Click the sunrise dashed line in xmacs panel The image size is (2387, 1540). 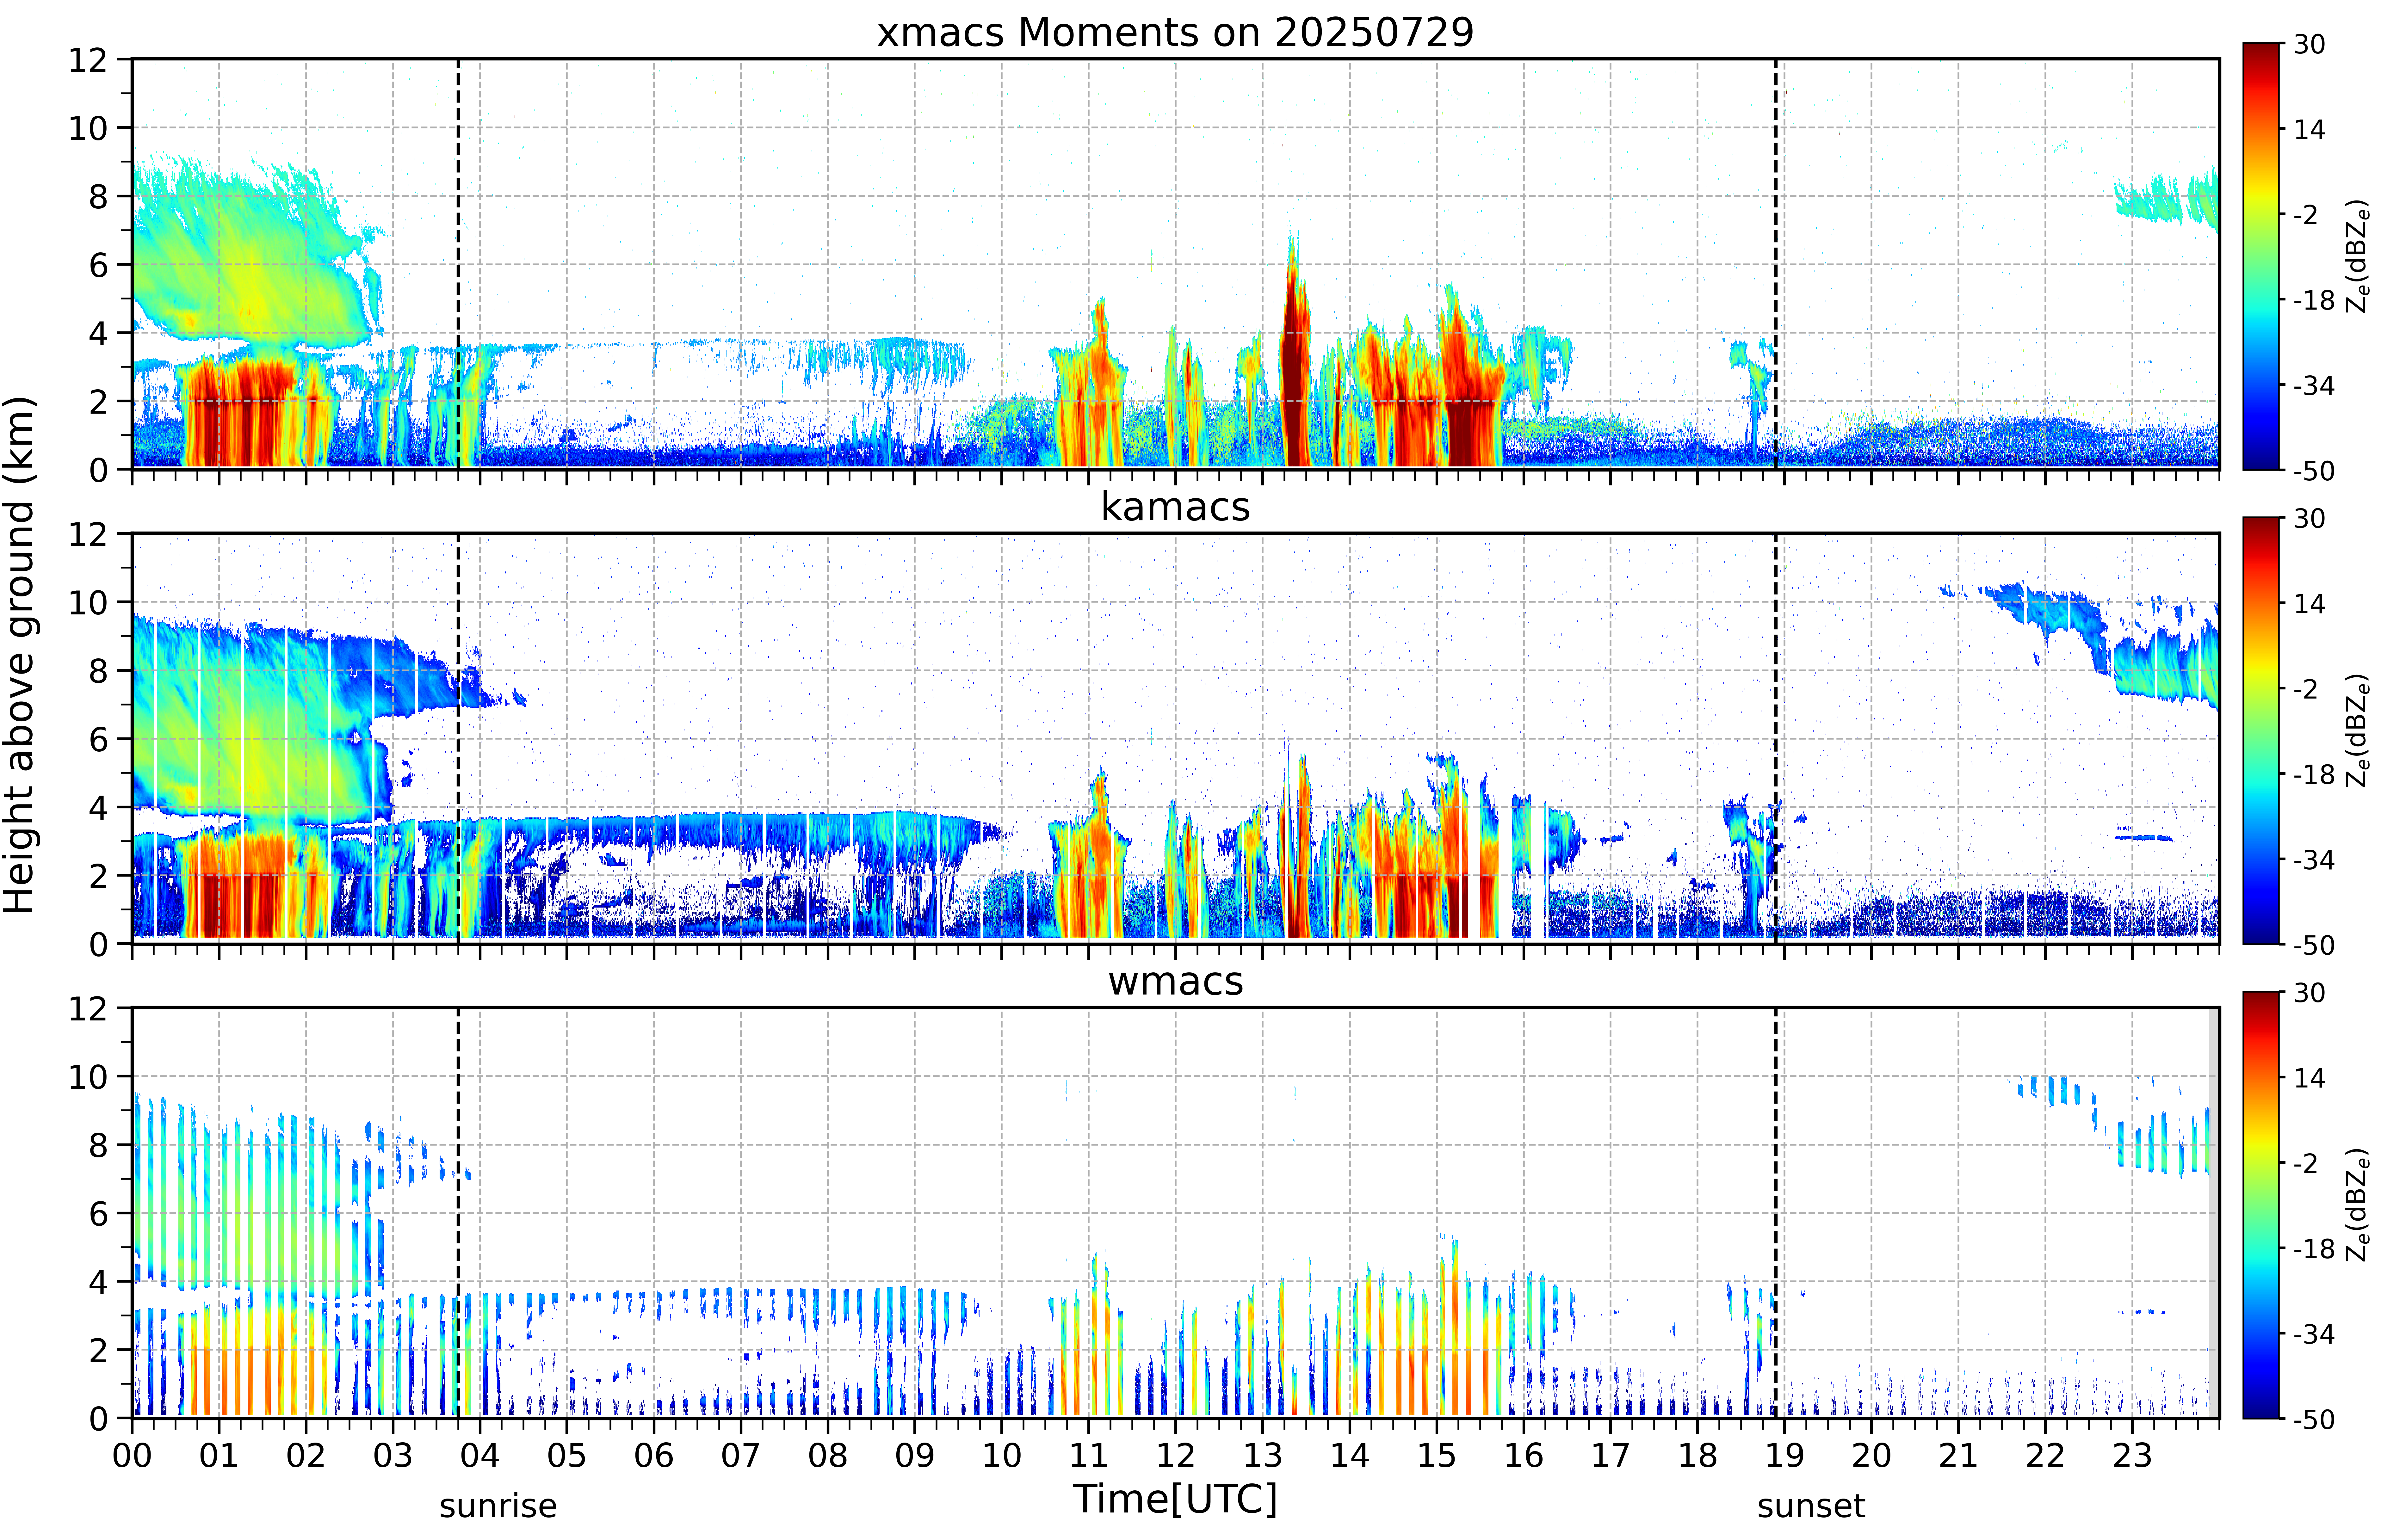coord(458,264)
